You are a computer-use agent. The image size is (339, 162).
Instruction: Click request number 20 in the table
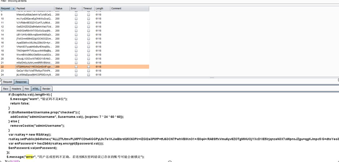point(2,59)
